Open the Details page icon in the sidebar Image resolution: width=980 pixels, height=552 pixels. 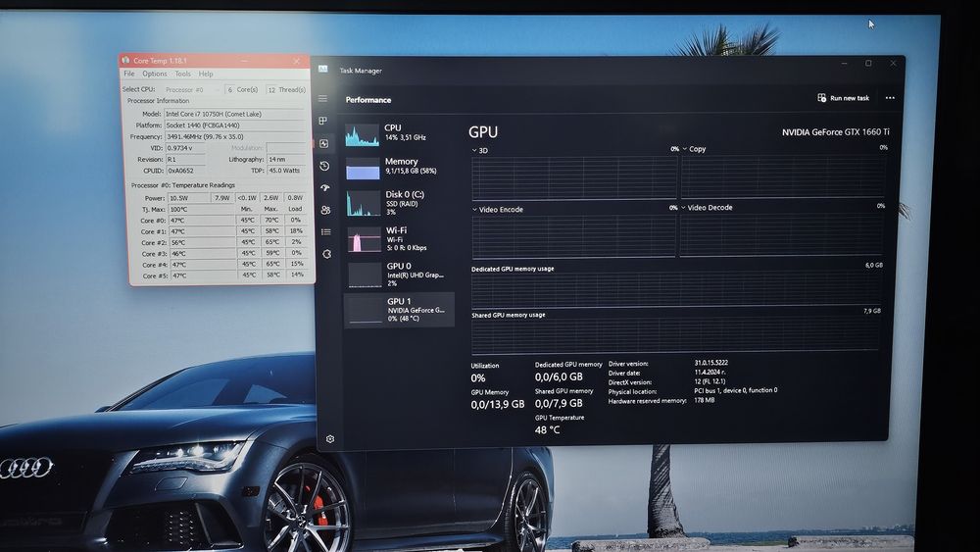click(x=326, y=232)
